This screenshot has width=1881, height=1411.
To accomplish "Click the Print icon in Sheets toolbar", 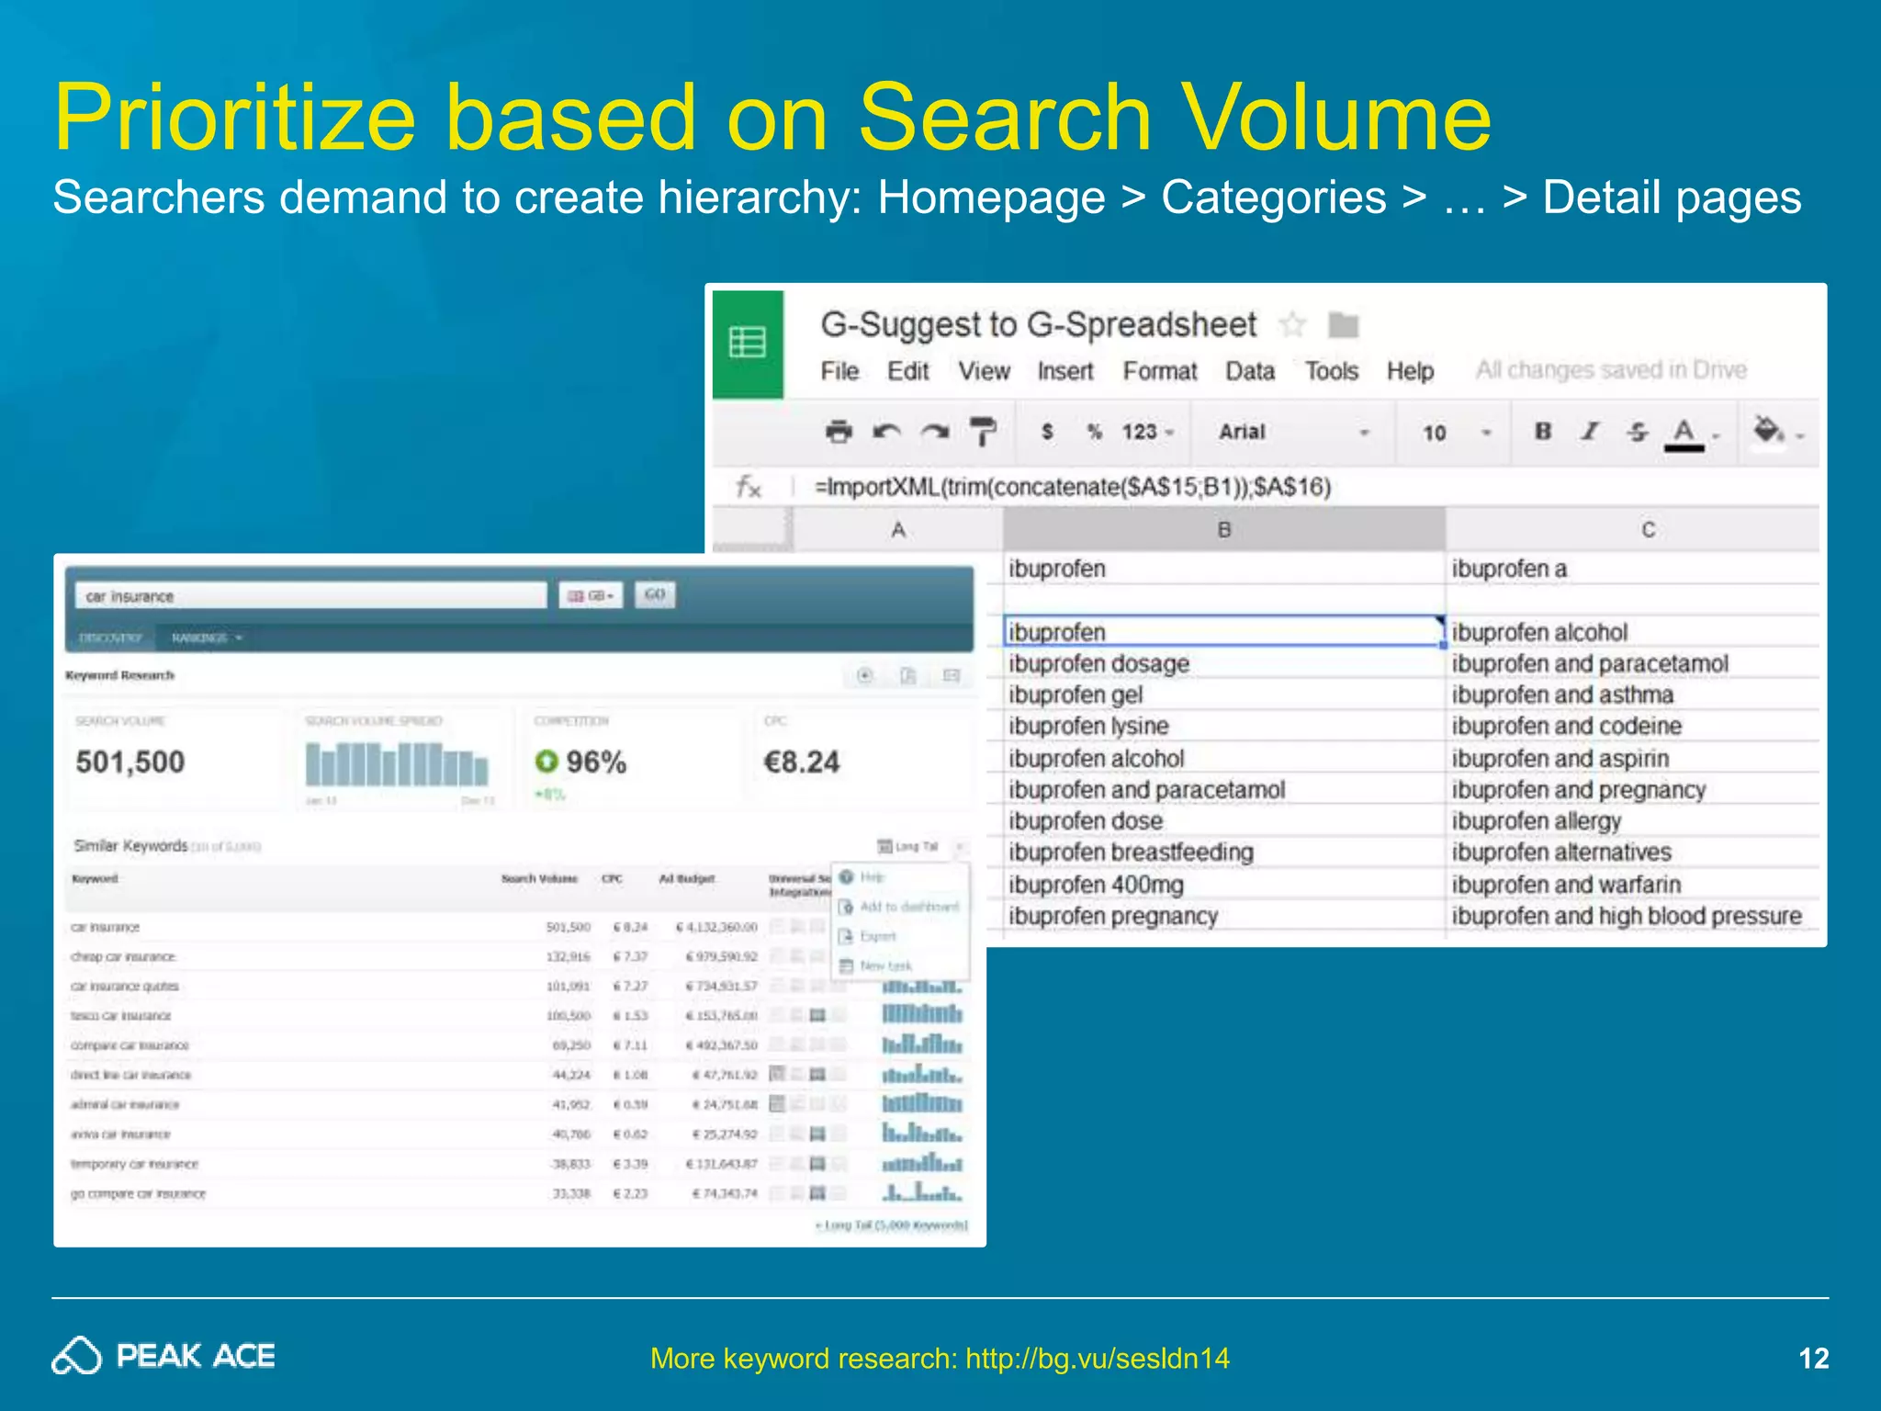I will pos(839,431).
